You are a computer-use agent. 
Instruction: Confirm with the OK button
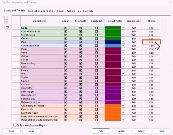point(101,131)
